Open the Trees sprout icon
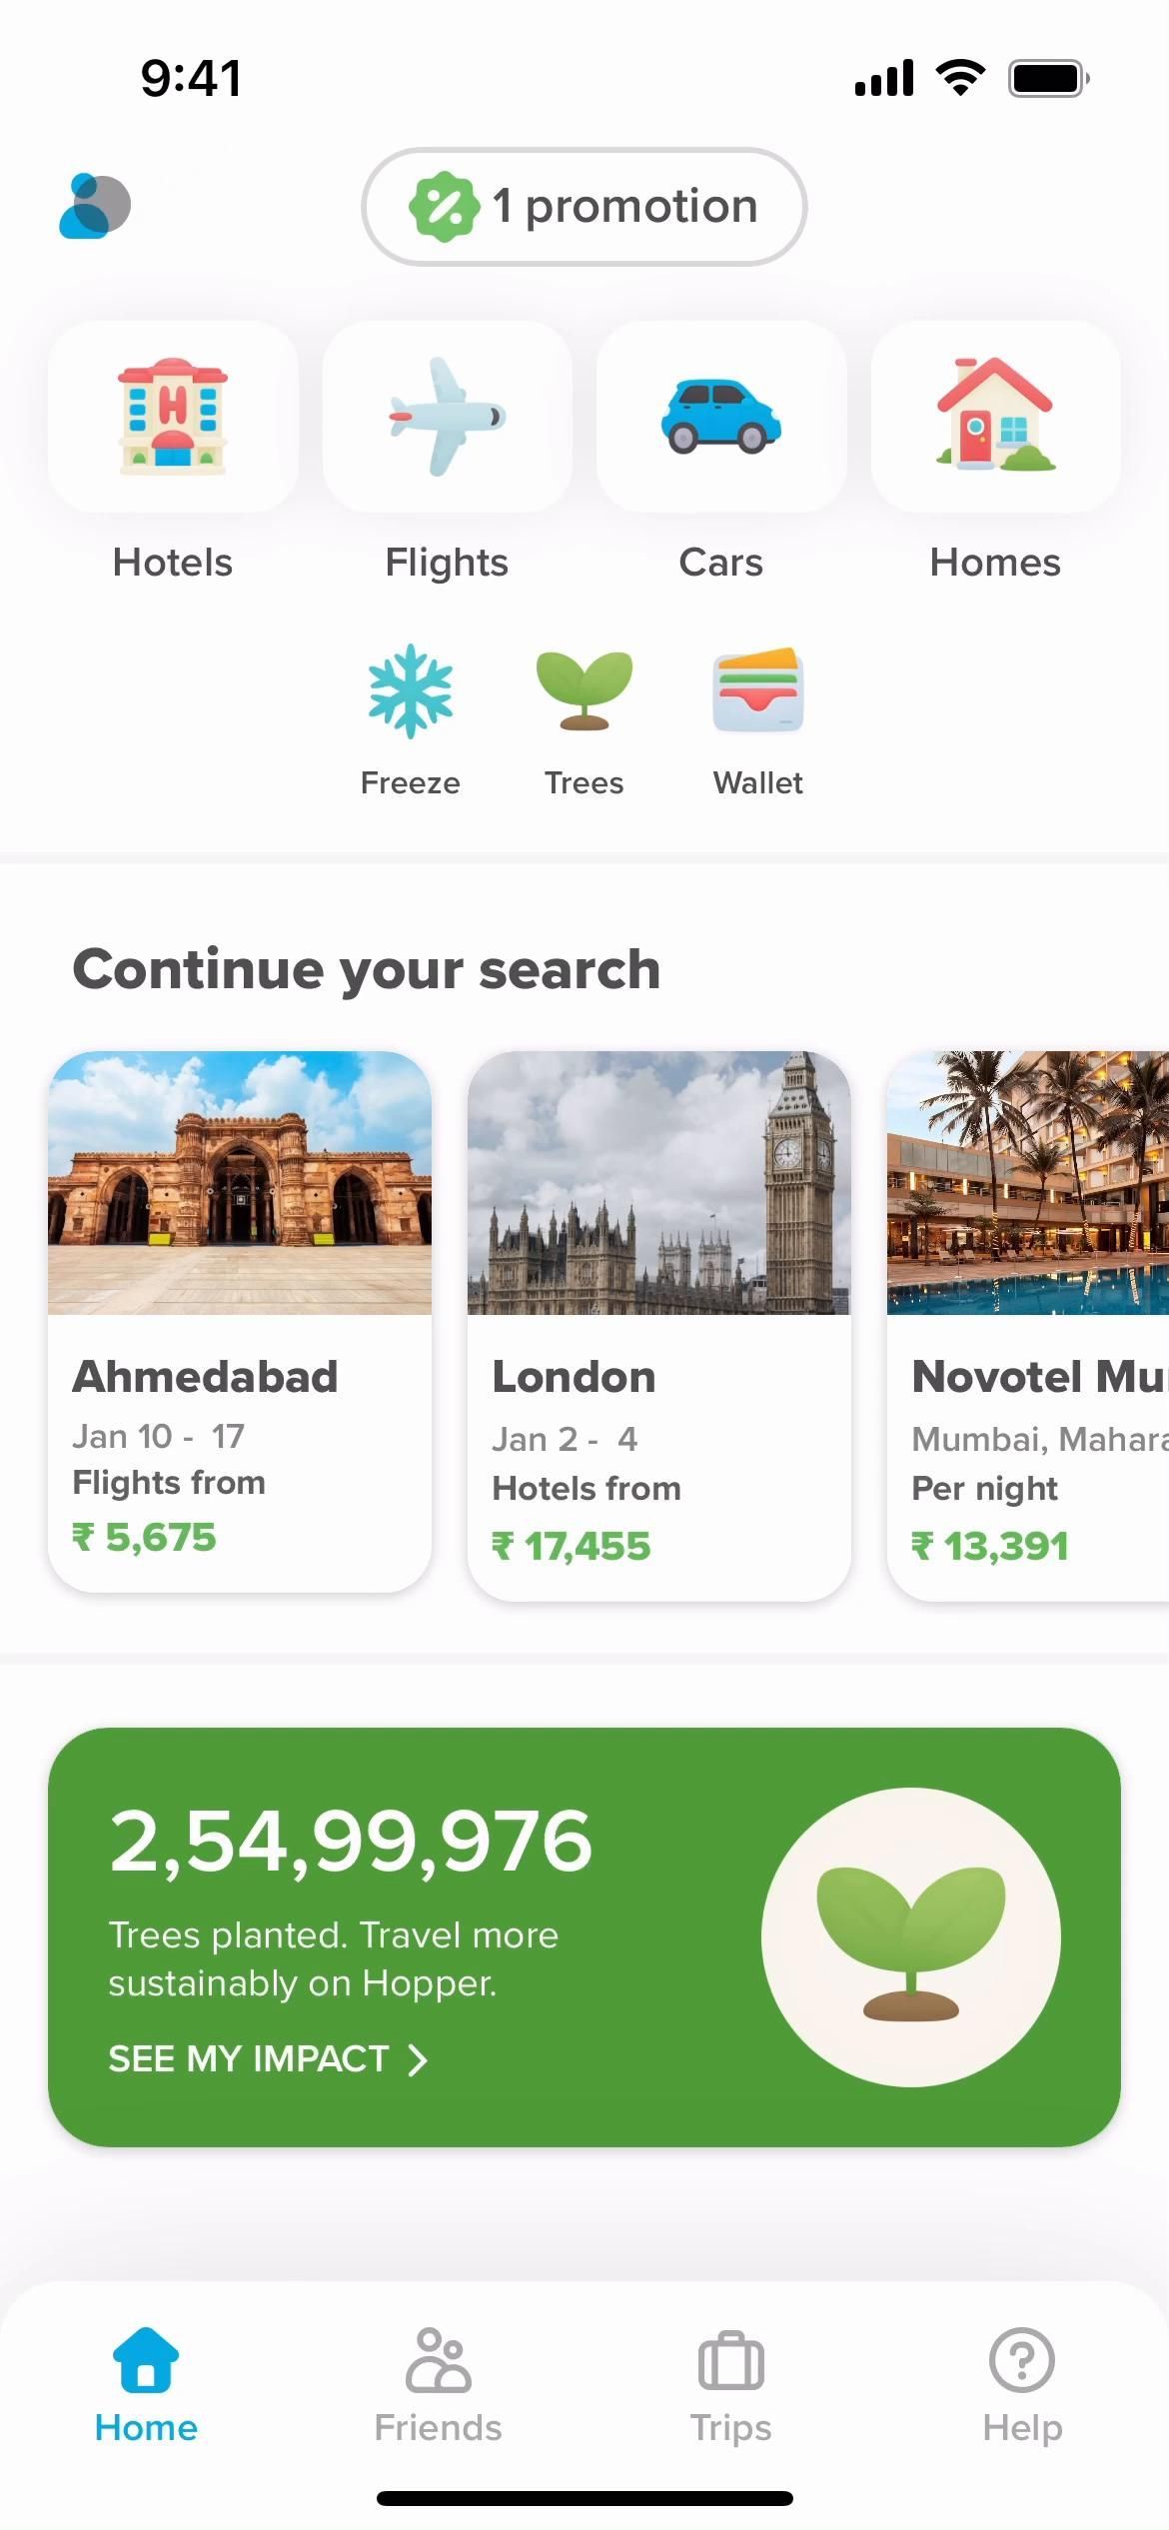 click(584, 692)
